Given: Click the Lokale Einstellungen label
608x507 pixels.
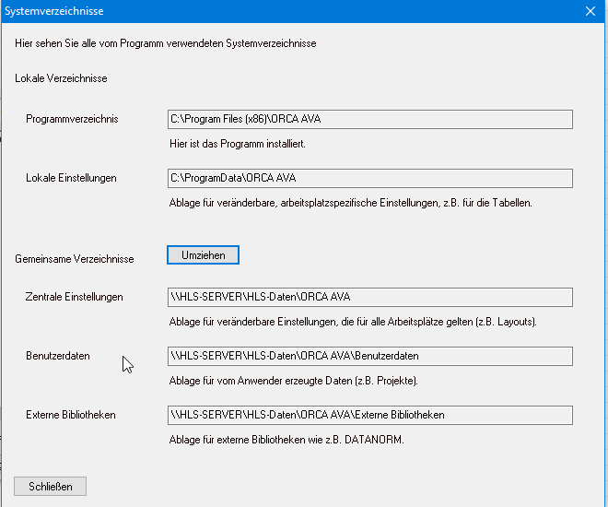Looking at the screenshot, I should pyautogui.click(x=71, y=178).
